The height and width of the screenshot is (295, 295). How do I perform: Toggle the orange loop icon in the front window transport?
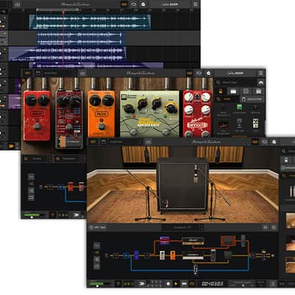tap(192, 283)
